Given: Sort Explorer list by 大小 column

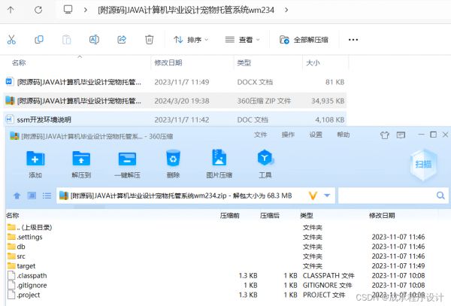Looking at the screenshot, I should (x=313, y=62).
